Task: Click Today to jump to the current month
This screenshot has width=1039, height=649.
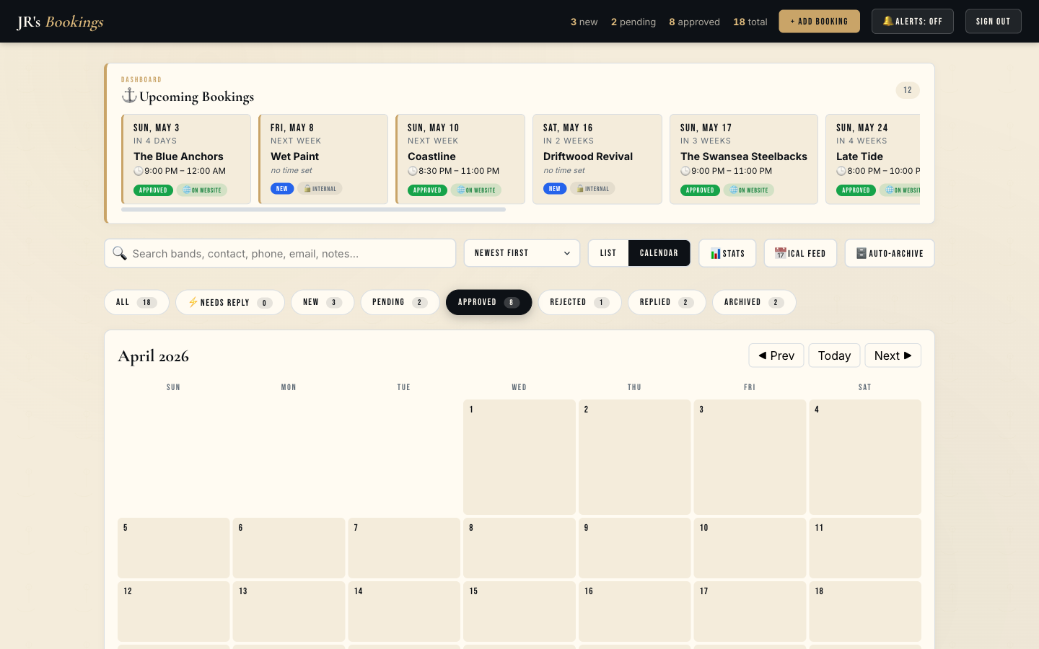Action: [834, 355]
